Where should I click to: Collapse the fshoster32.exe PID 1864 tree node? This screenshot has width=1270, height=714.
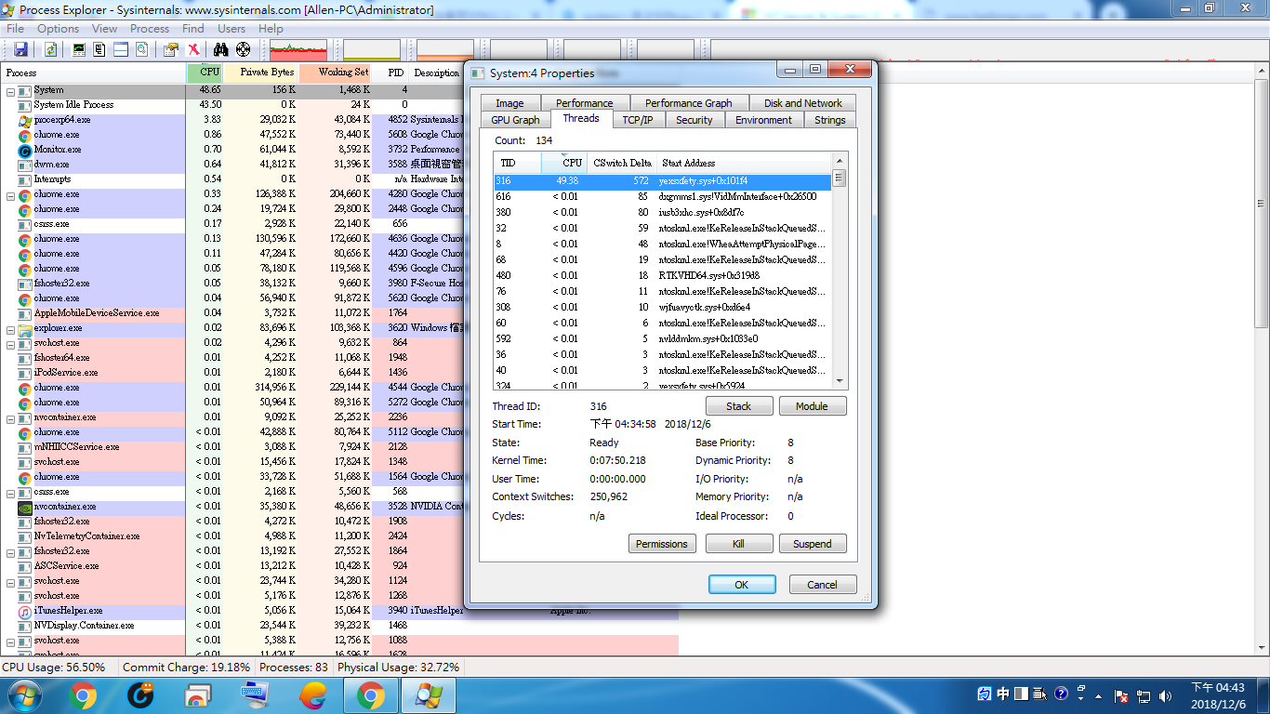click(10, 551)
